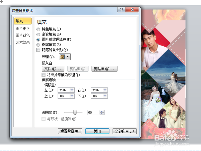The width and height of the screenshot is (201, 151).
Task: Increase 右 offset with up arrow
Action: 105,89
